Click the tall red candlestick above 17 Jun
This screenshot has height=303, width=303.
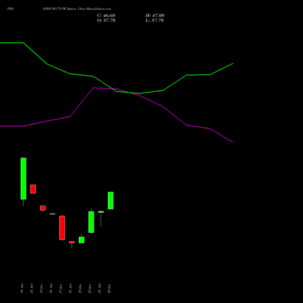pos(62,228)
